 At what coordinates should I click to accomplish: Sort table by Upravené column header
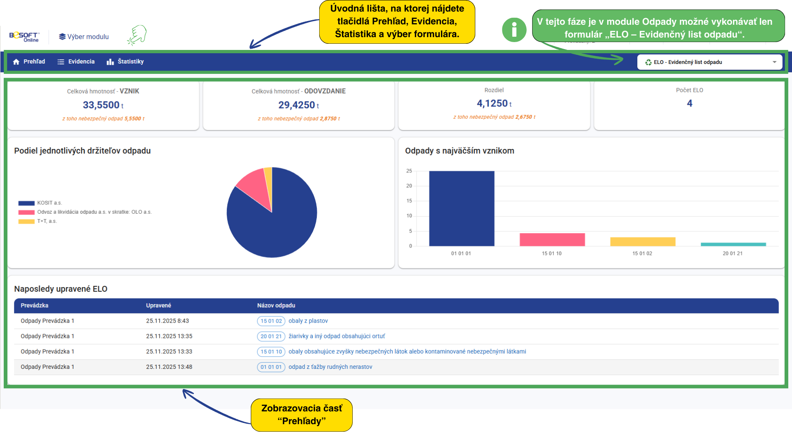click(x=158, y=306)
